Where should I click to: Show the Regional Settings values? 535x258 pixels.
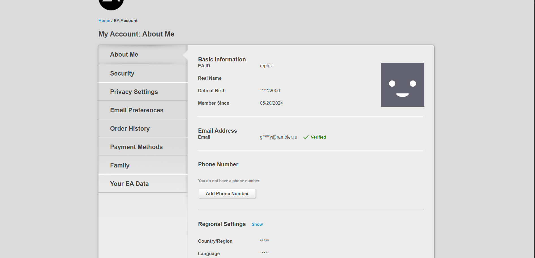click(257, 224)
